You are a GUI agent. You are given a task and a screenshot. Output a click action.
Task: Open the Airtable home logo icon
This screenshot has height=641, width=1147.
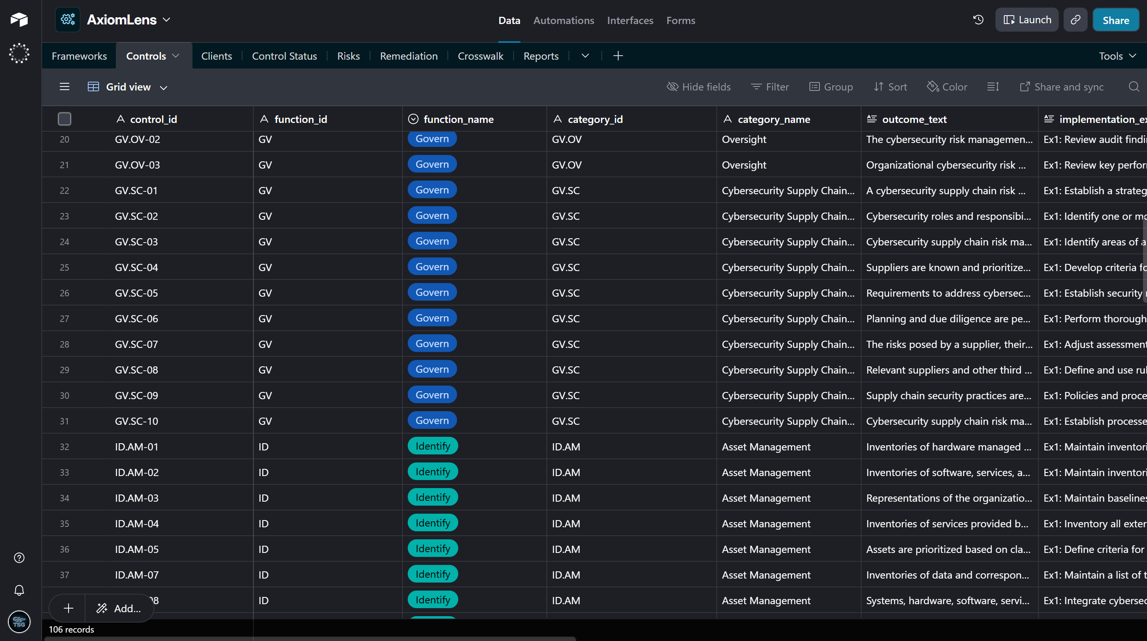point(19,20)
